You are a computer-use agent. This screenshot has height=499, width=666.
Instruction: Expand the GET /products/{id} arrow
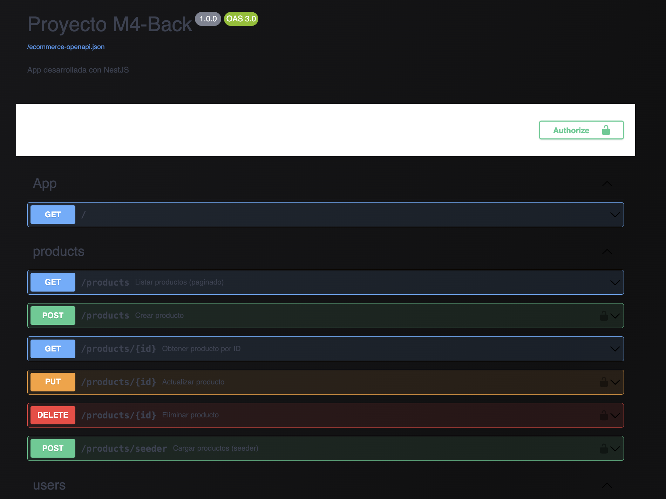coord(615,349)
